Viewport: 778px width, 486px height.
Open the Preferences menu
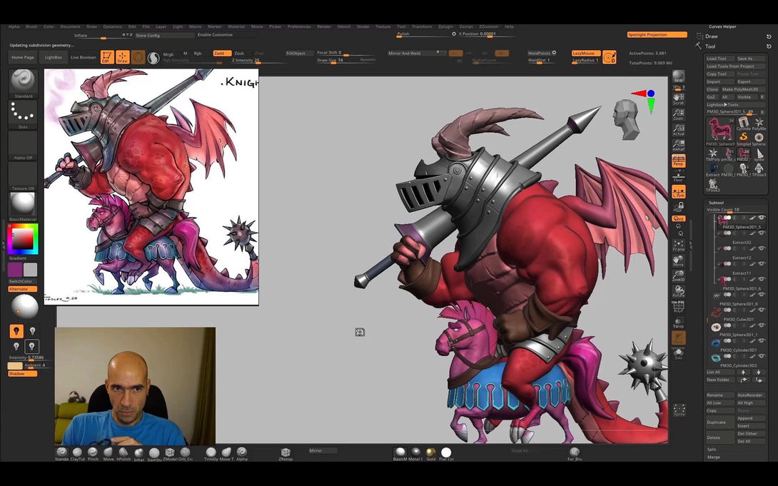(299, 27)
